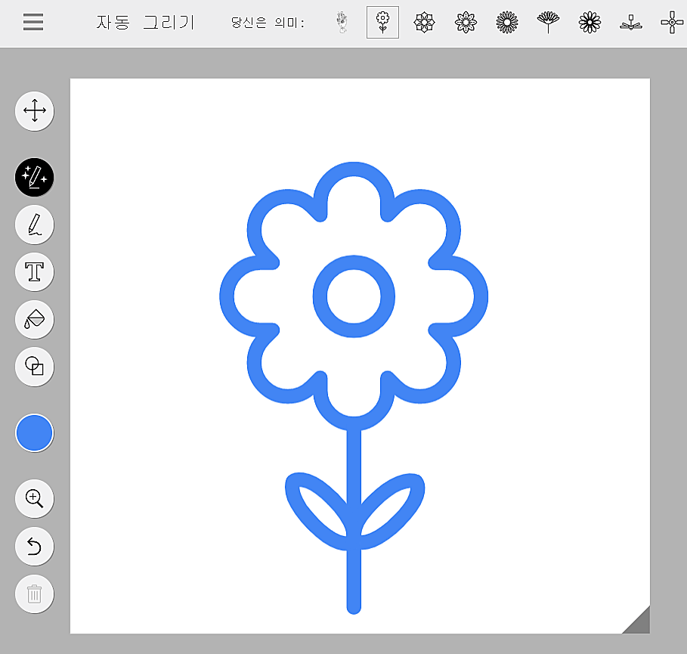Activate the AutoDraw magic pencil tool

point(34,177)
